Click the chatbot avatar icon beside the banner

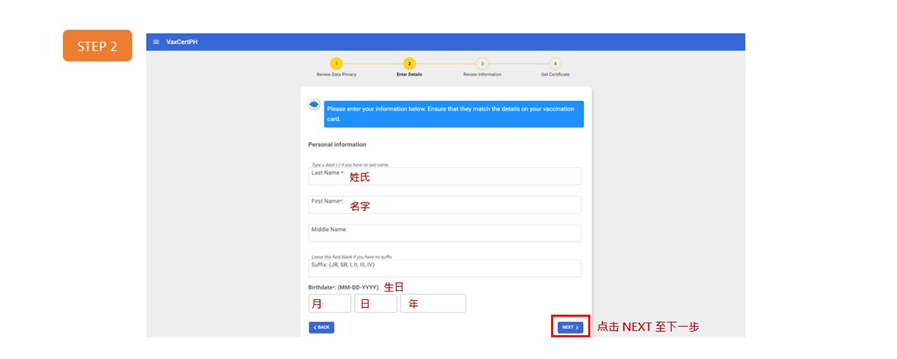click(x=314, y=104)
